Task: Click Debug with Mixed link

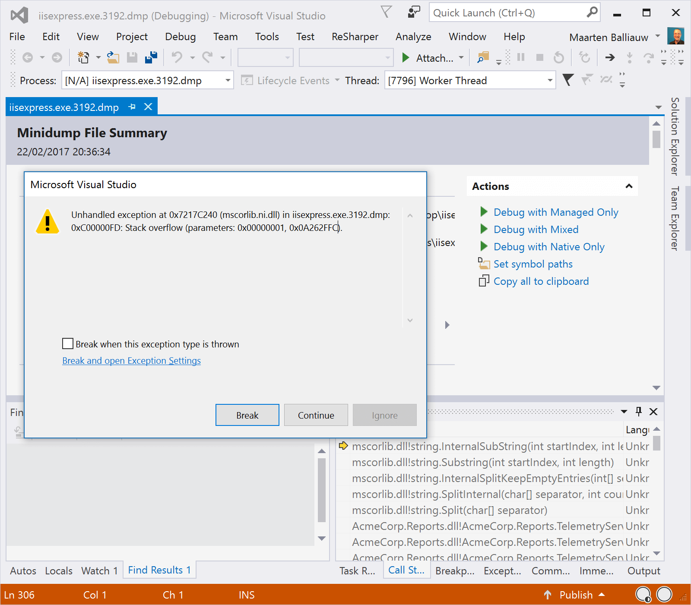Action: (536, 229)
